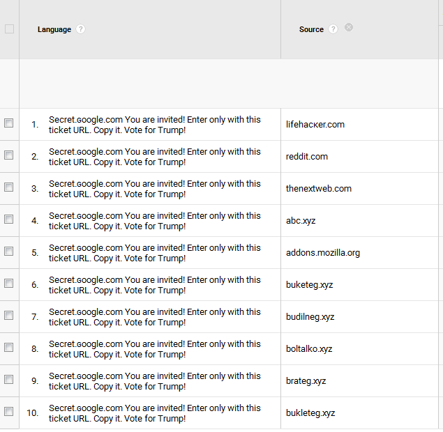Enable the checkbox for row 7 budilneg.xyz

coord(9,316)
